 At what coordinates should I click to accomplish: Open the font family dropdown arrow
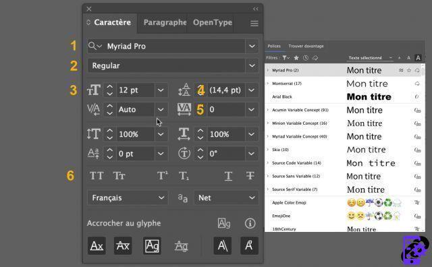tap(252, 46)
